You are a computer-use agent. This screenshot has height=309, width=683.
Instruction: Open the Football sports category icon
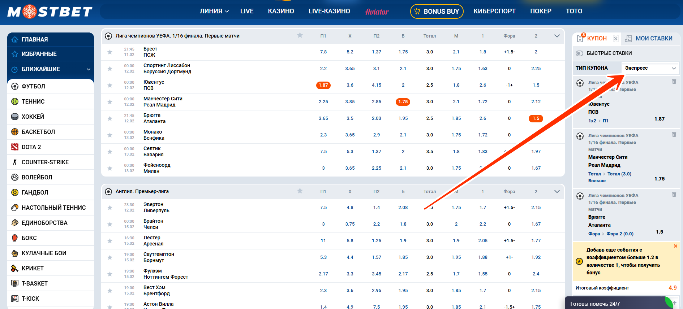[15, 86]
